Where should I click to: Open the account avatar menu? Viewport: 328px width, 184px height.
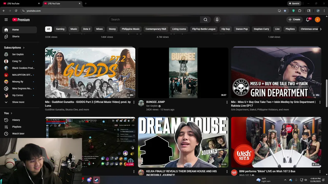317,20
